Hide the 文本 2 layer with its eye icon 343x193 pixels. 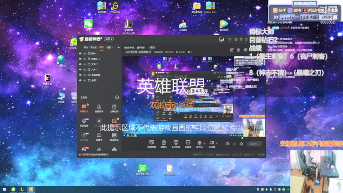click(80, 64)
